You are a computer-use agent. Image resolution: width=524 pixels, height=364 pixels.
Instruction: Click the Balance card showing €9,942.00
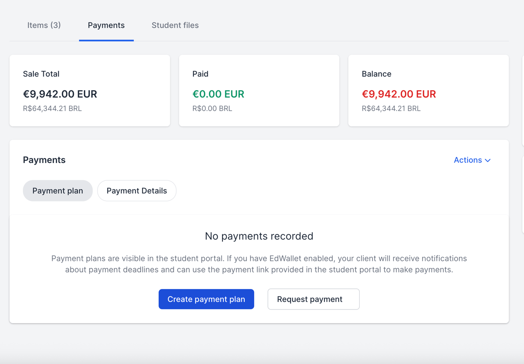pyautogui.click(x=428, y=90)
